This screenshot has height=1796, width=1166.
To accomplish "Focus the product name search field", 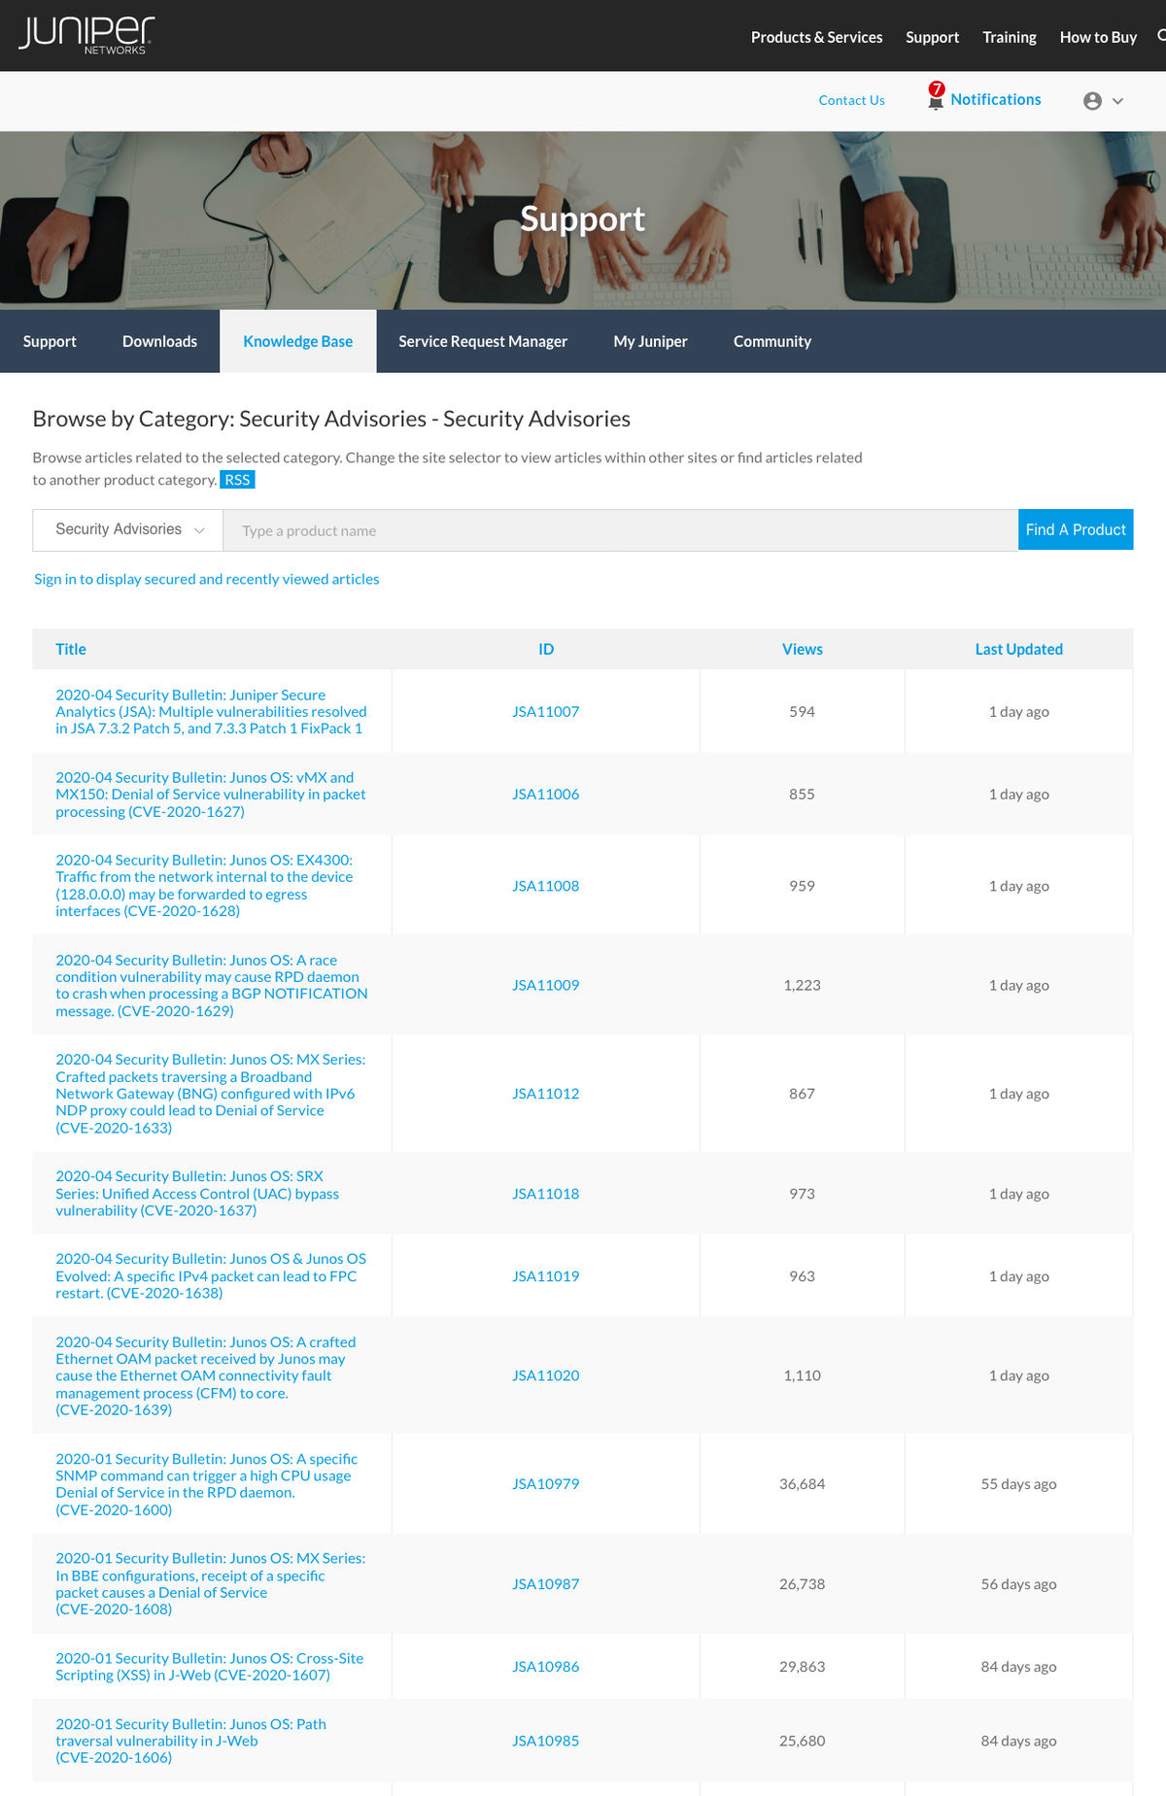I will coord(620,530).
